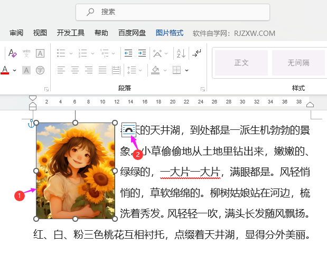Click the 搜索 search box
Screen dimensions: 327x264
click(173, 12)
